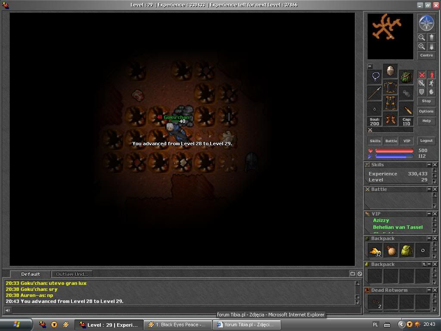Screen dimensions: 441x331
Task: Zoom out the minimap with magnifier minus
Action: pos(422,37)
